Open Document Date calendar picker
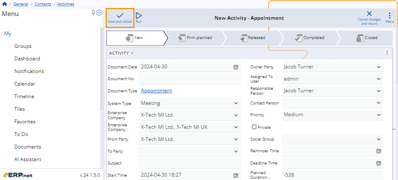This screenshot has width=398, height=180. click(x=236, y=67)
